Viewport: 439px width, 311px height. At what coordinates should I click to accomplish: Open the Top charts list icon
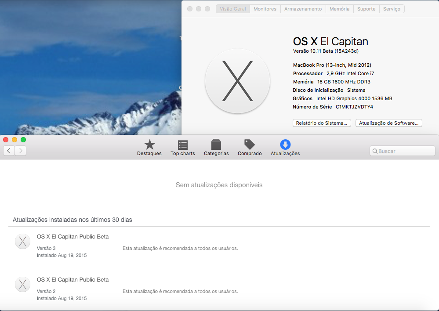coord(183,145)
